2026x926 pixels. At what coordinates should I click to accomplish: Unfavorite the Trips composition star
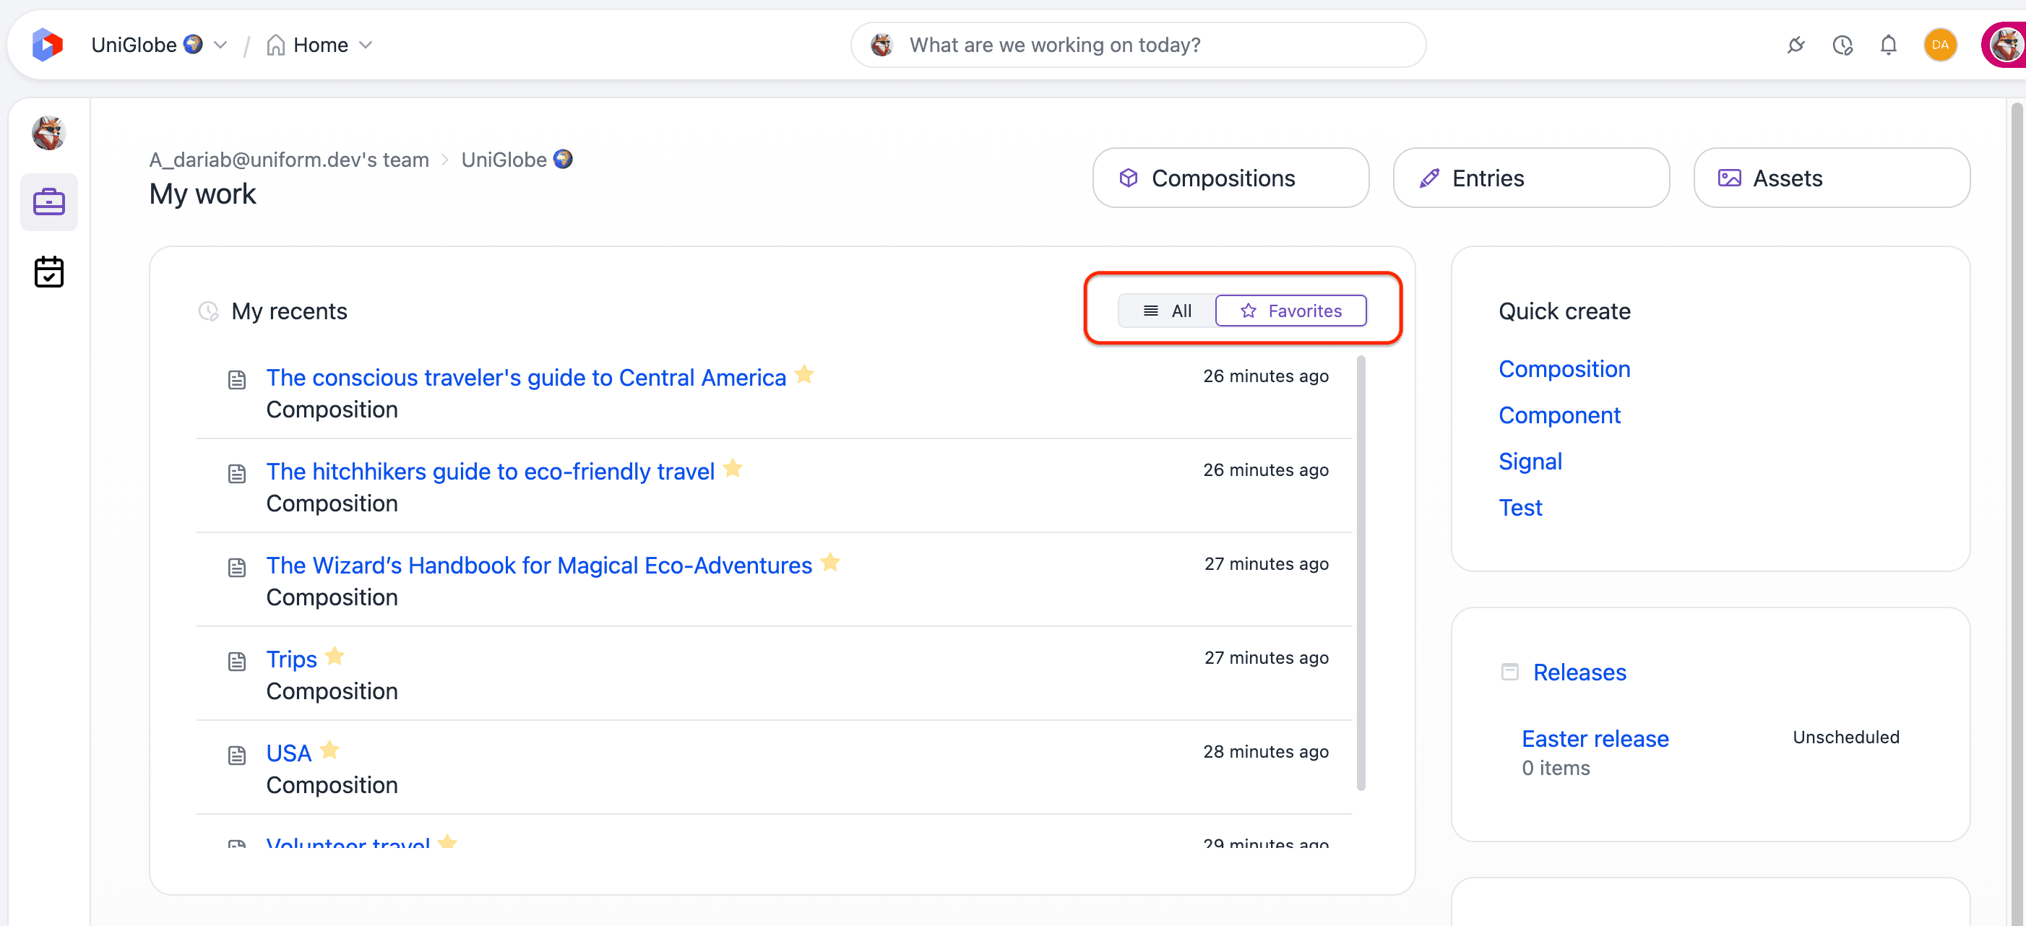(335, 656)
